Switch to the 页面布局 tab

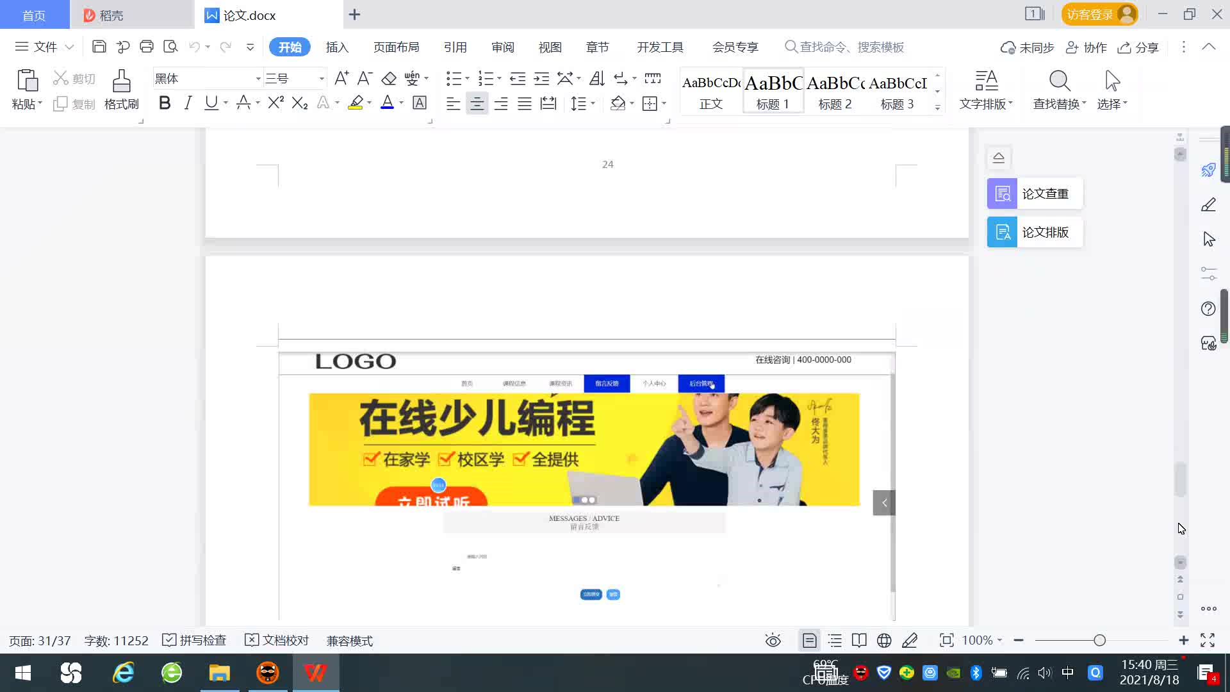click(396, 47)
